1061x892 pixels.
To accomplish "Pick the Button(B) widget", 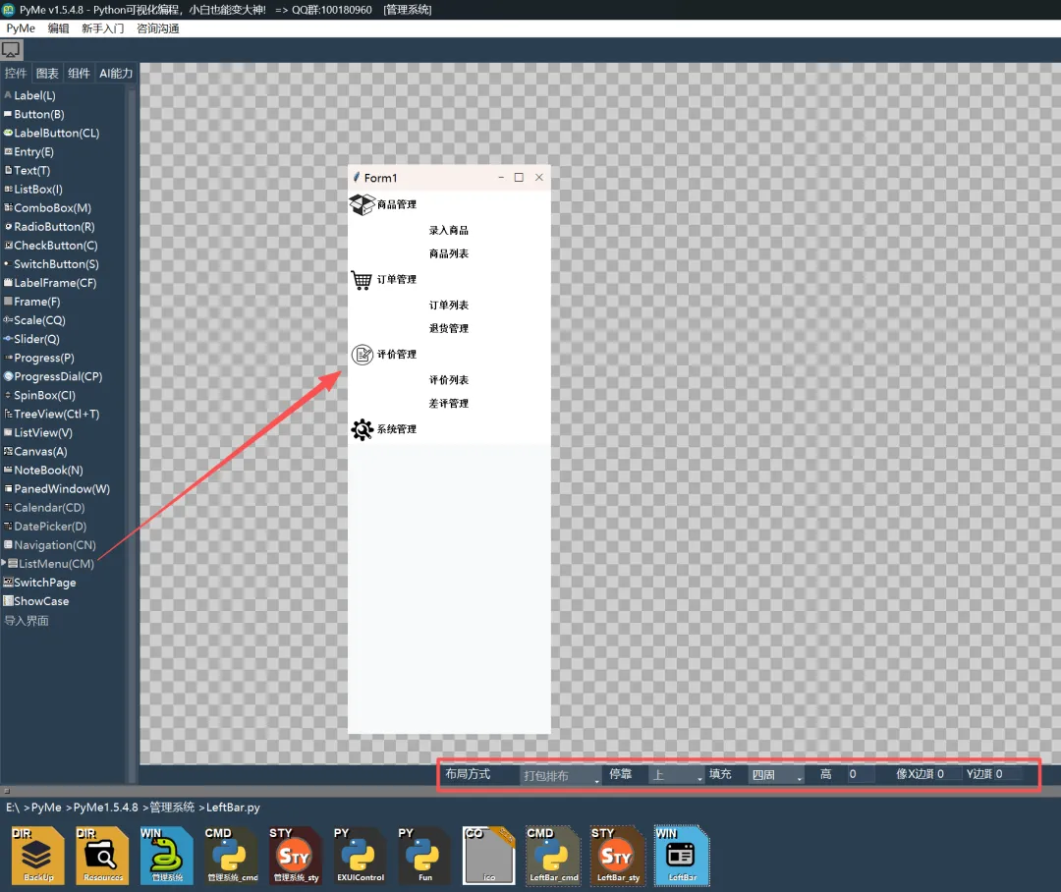I will tap(33, 114).
